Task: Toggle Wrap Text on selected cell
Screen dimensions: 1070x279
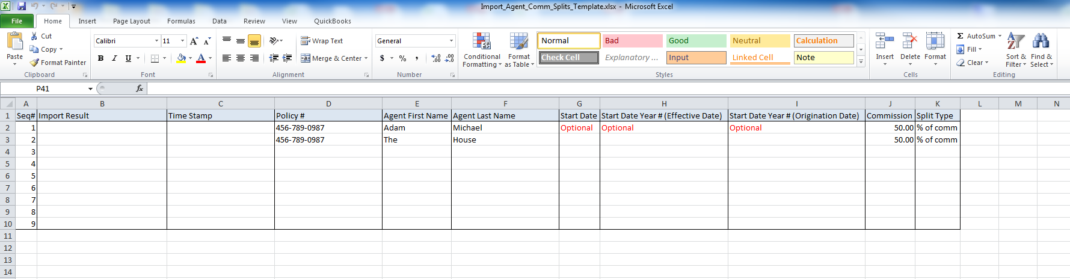Action: pos(322,41)
